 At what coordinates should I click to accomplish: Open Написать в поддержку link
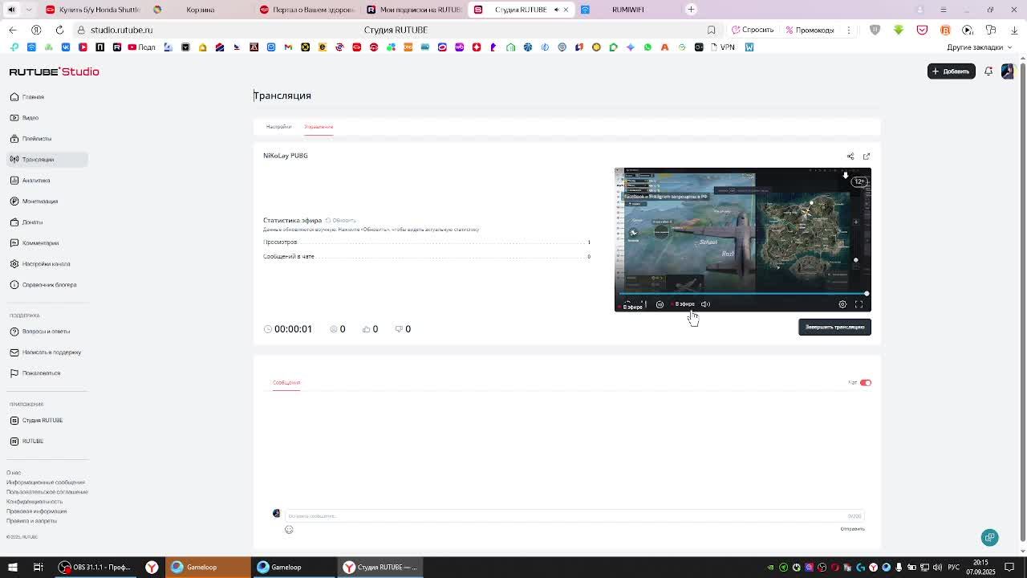click(46, 352)
